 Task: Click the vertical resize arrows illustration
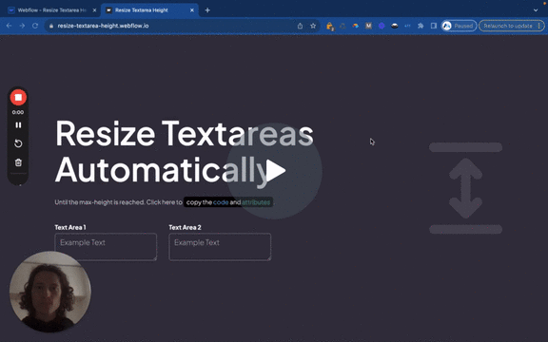[465, 188]
